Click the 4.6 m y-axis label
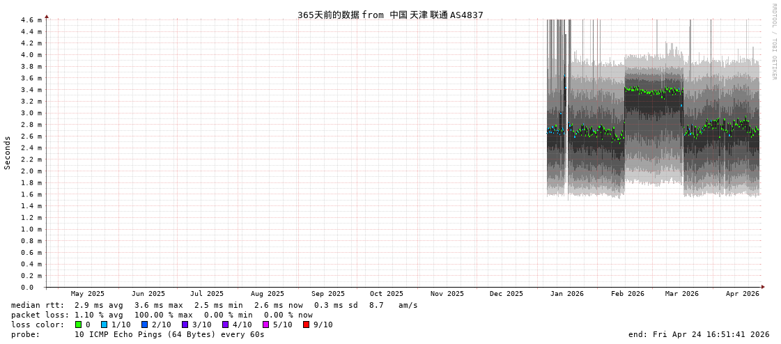 pyautogui.click(x=31, y=20)
